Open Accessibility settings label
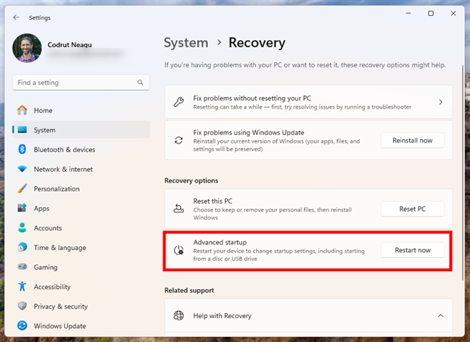Image resolution: width=470 pixels, height=342 pixels. point(52,287)
